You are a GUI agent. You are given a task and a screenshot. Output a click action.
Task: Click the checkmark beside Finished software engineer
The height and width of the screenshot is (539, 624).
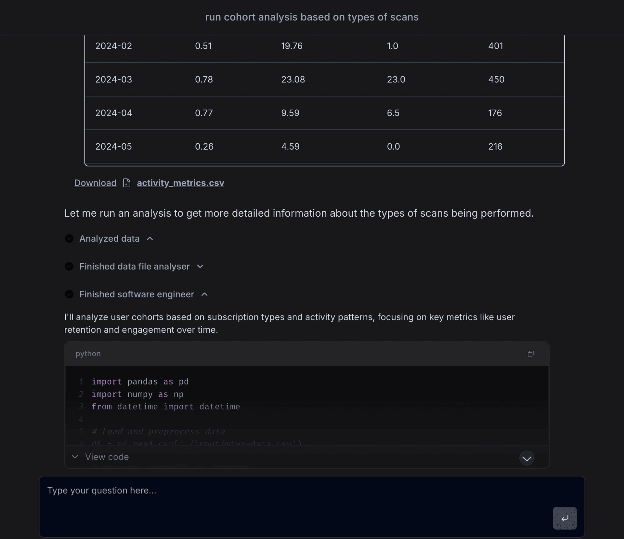pyautogui.click(x=69, y=294)
